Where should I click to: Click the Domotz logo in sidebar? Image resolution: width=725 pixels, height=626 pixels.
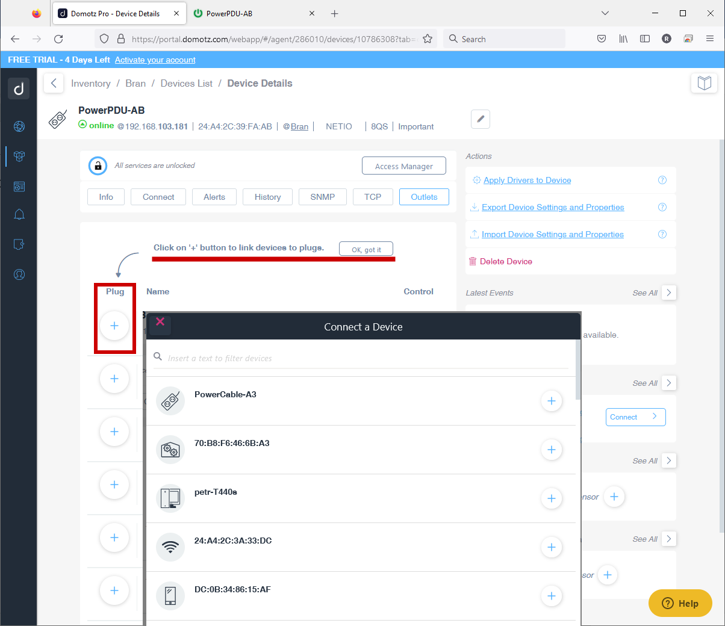pyautogui.click(x=19, y=88)
